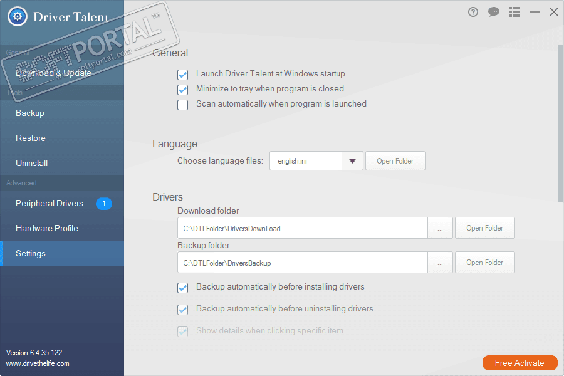Viewport: 564px width, 376px height.
Task: Open the Uninstall section
Action: point(62,163)
